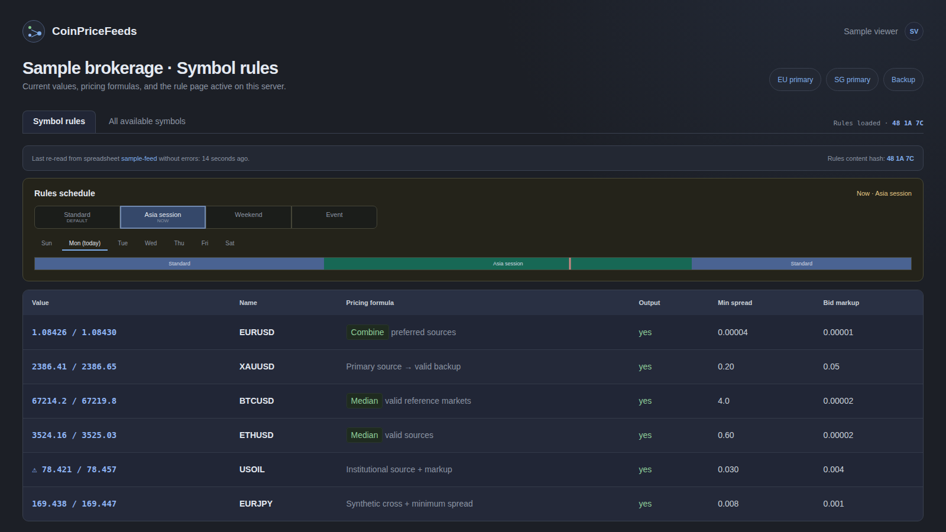The width and height of the screenshot is (946, 532).
Task: Click the Output column header
Action: coord(649,303)
